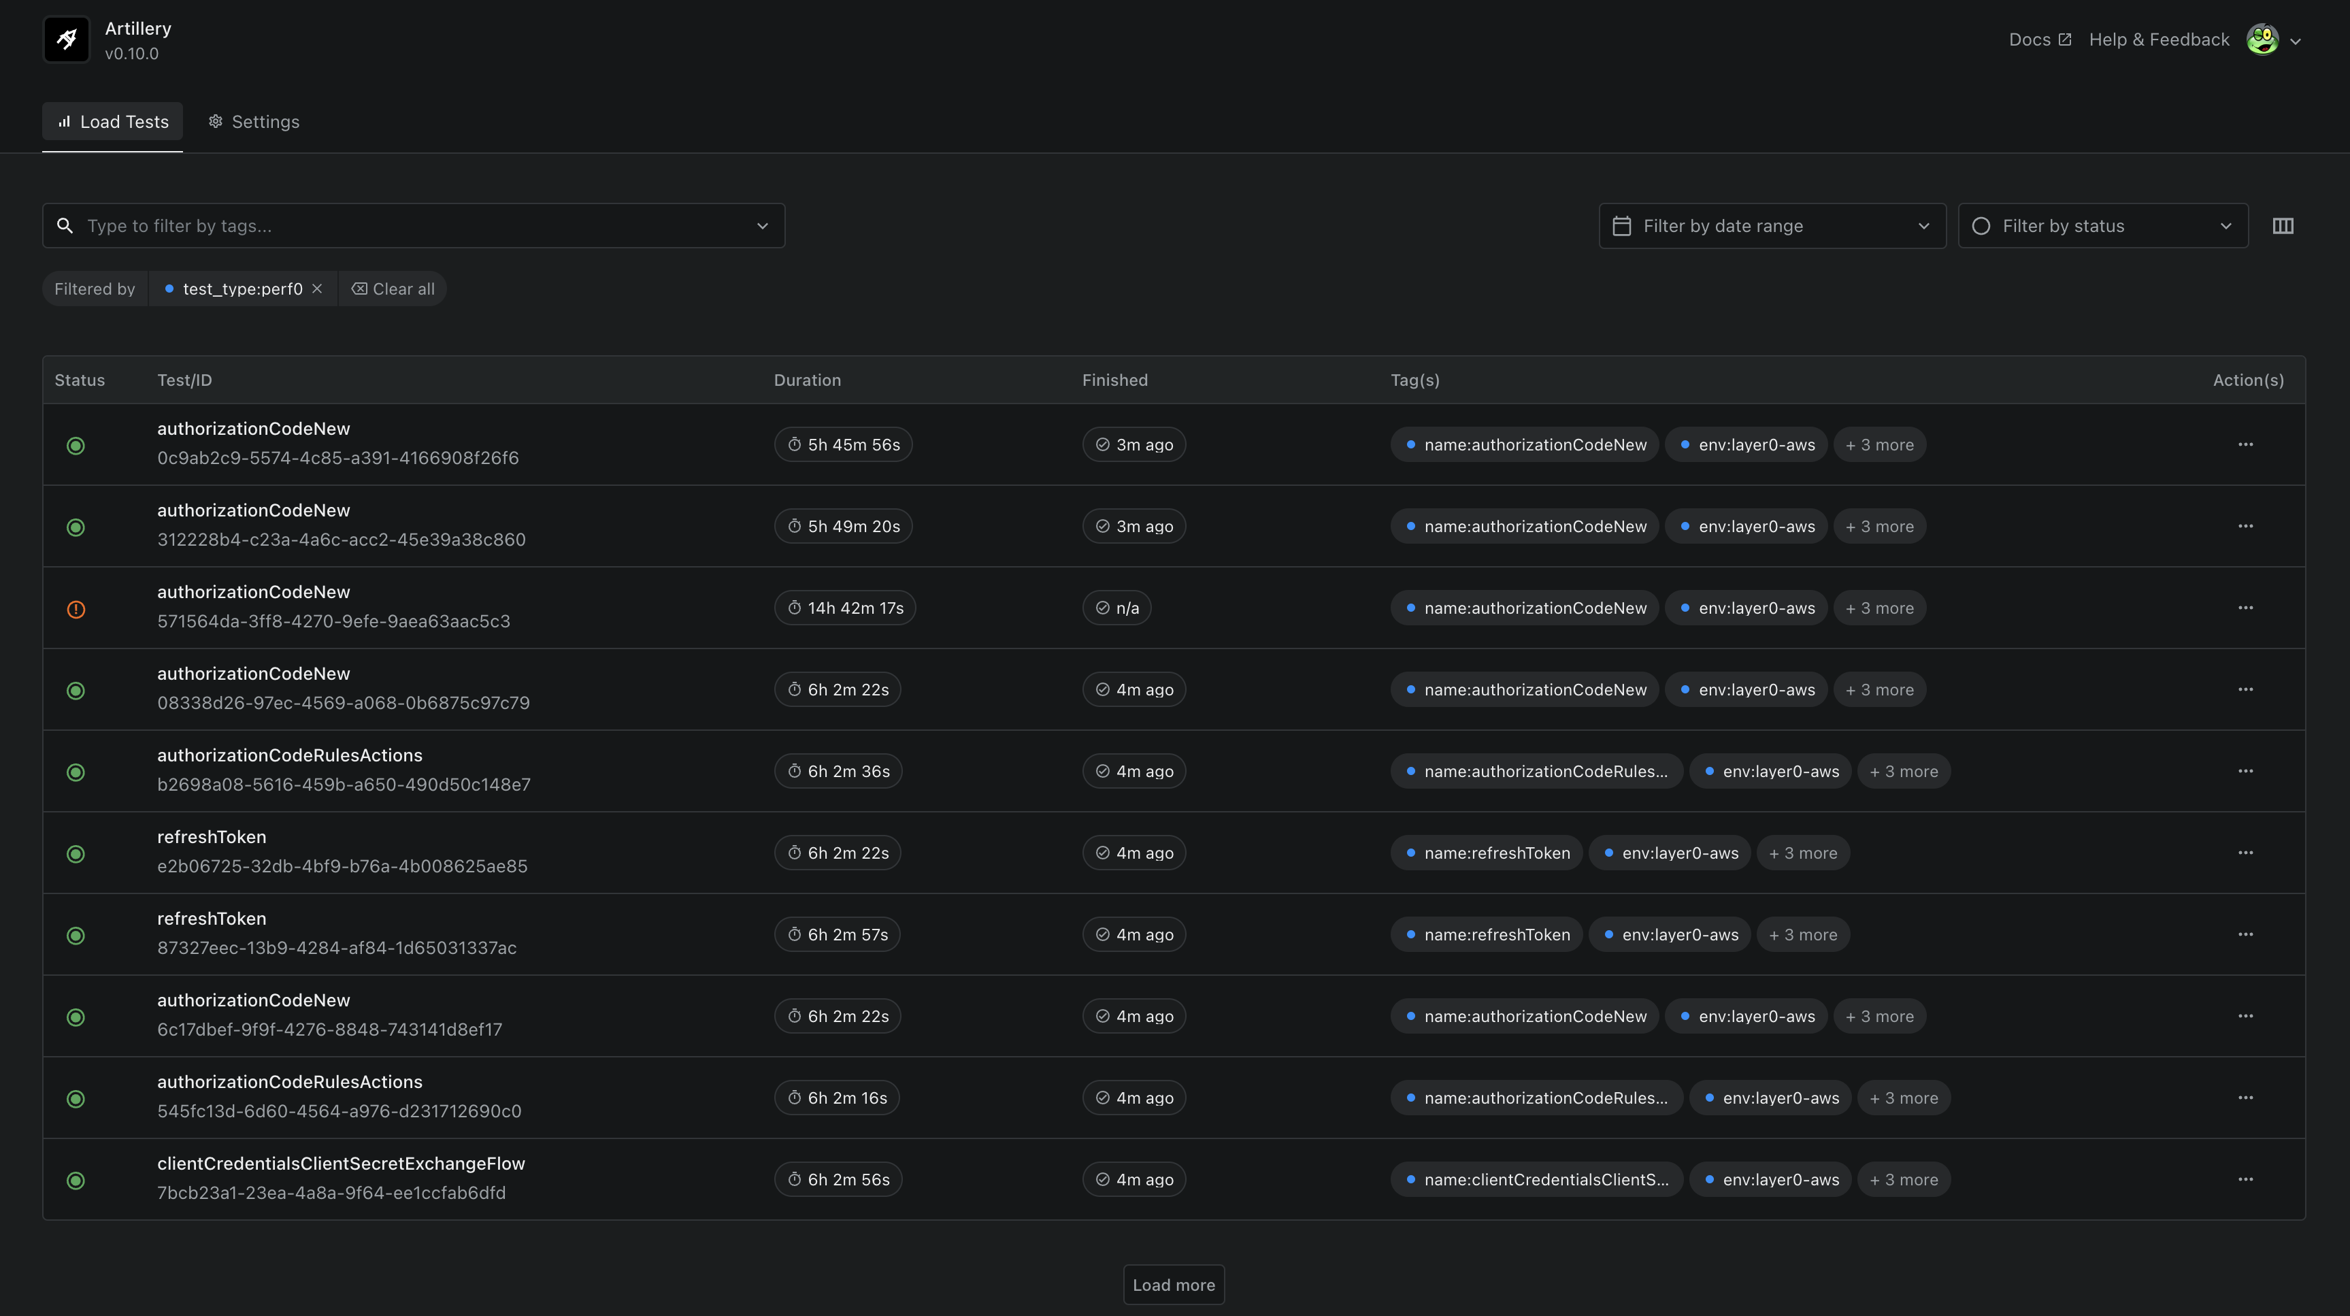Click the orange error status icon
The width and height of the screenshot is (2350, 1316).
click(76, 609)
